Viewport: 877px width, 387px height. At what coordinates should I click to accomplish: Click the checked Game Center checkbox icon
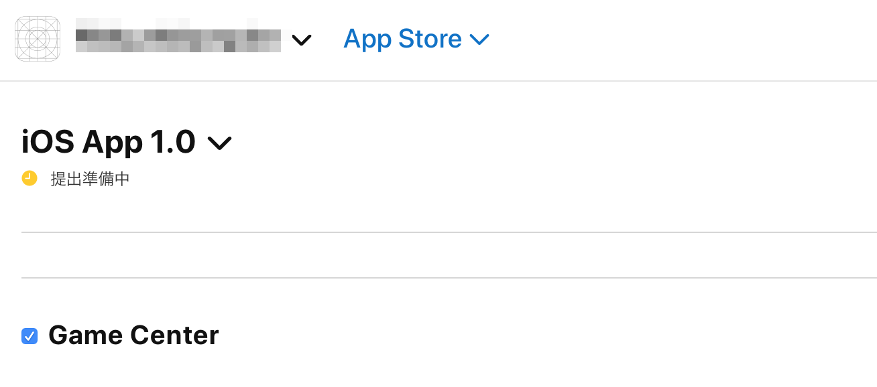(x=30, y=335)
